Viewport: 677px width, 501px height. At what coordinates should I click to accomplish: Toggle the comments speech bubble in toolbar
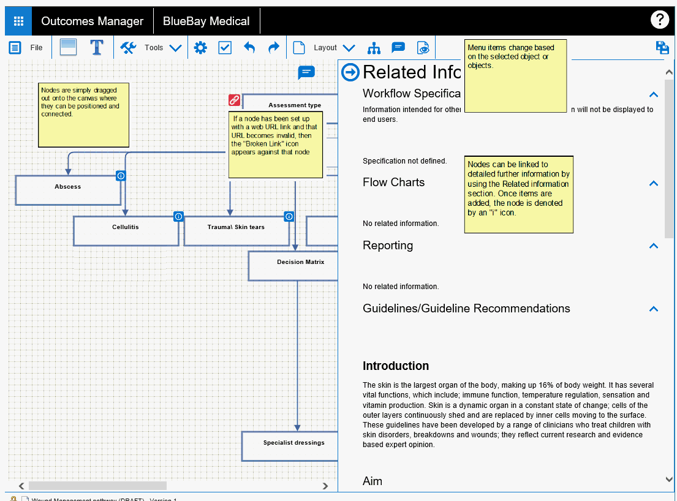point(398,48)
